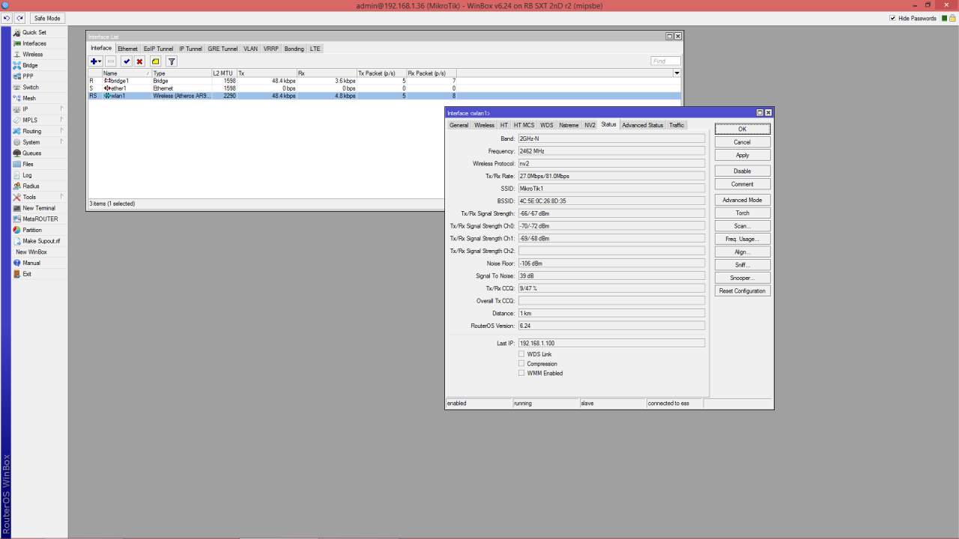959x539 pixels.
Task: Check the WMM Enabled checkbox
Action: point(521,373)
